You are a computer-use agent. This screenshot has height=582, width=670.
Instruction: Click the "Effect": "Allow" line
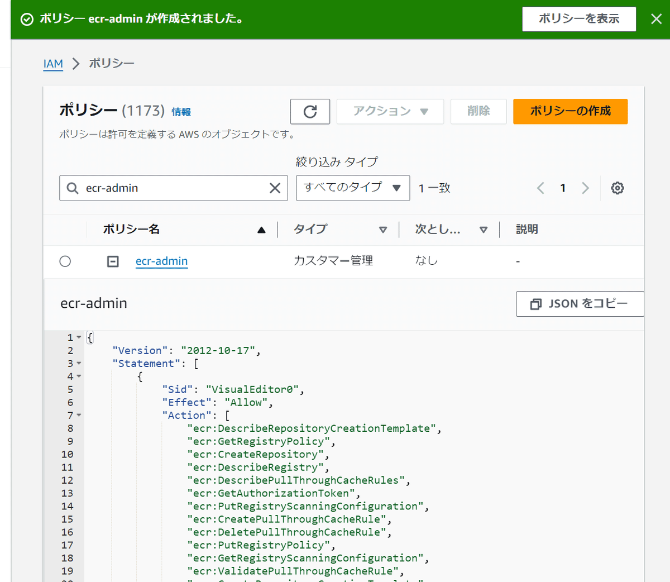tap(218, 403)
